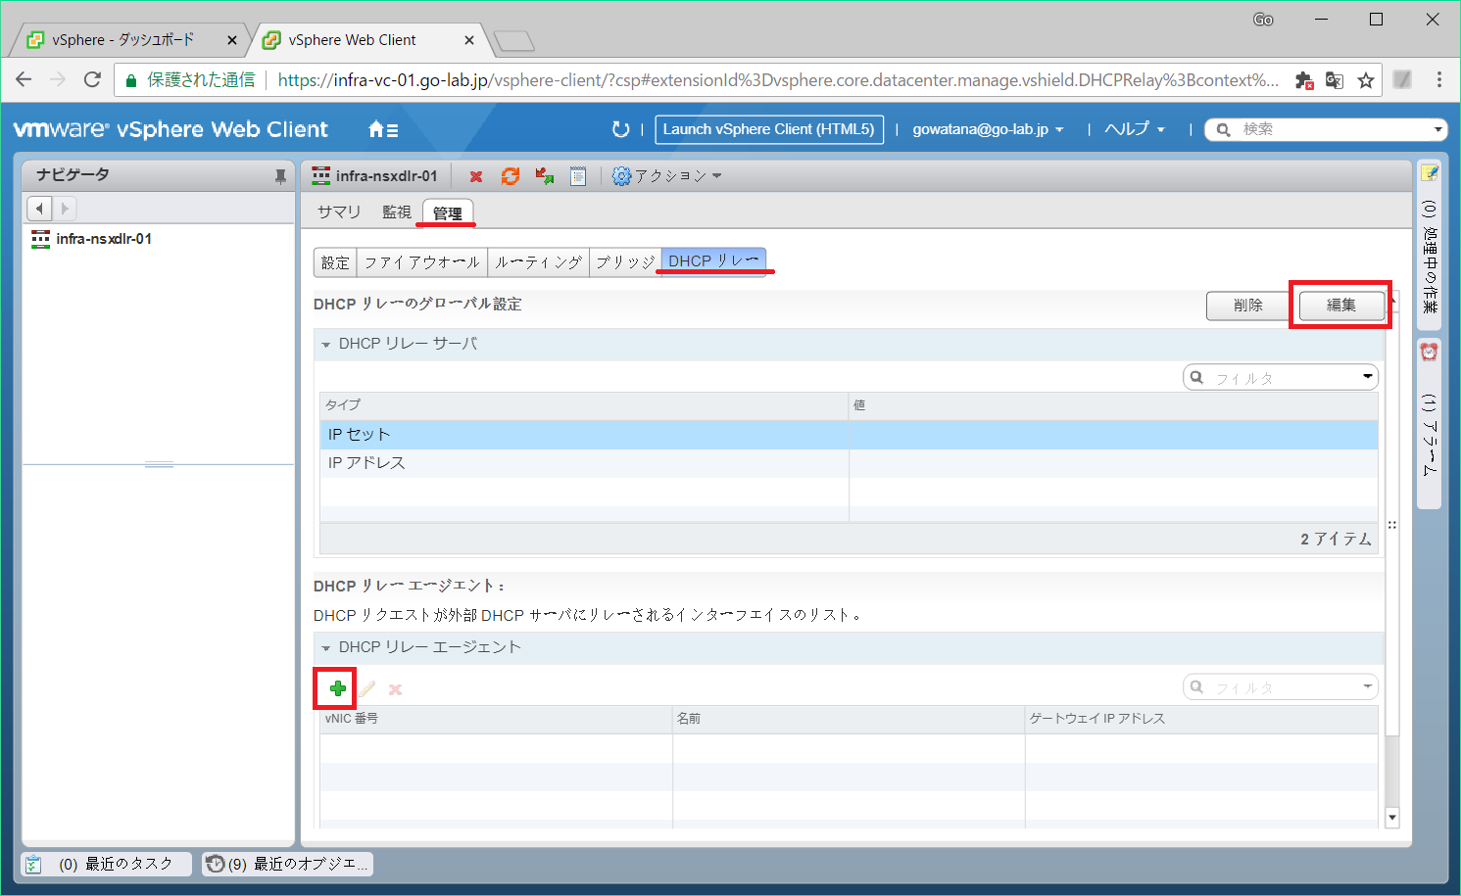Click the orange force sync icon
Viewport: 1461px width, 896px height.
[x=511, y=176]
